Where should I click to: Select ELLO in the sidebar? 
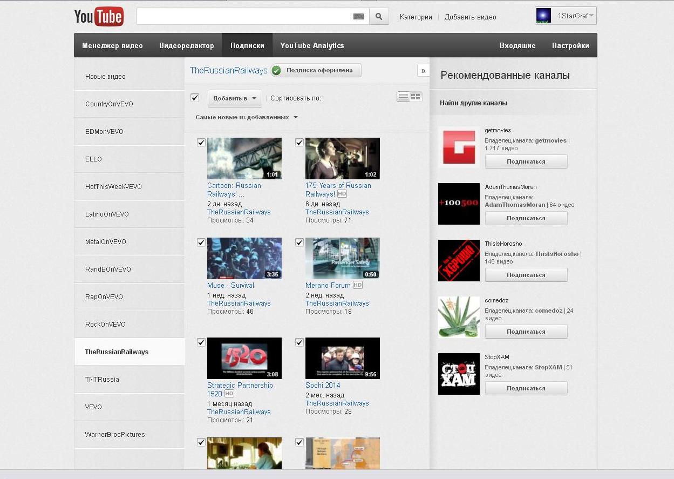click(x=130, y=159)
